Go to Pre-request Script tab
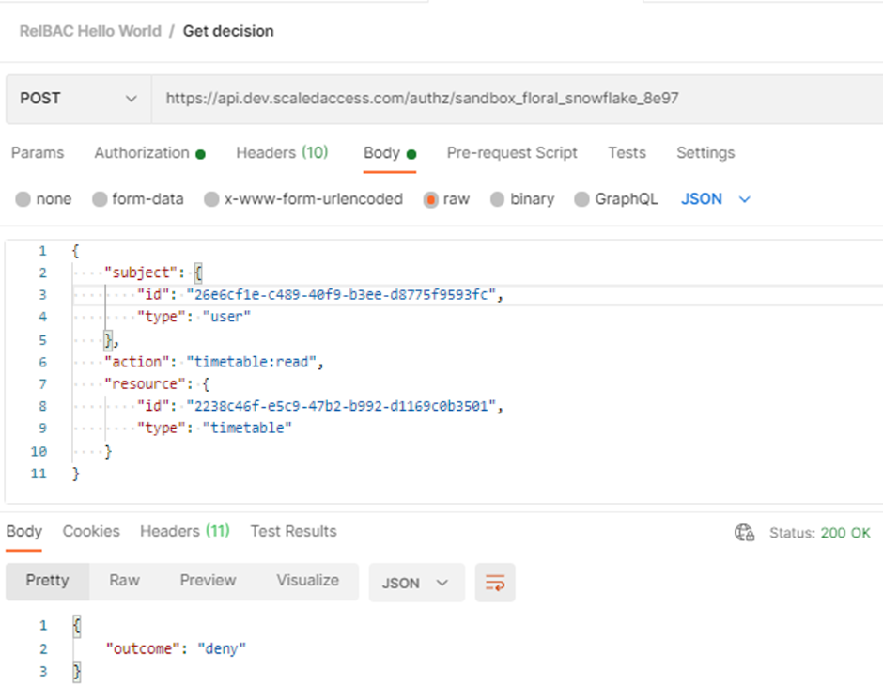 (512, 152)
